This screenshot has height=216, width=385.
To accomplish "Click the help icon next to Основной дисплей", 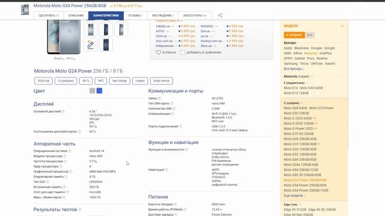I will click(x=63, y=112).
